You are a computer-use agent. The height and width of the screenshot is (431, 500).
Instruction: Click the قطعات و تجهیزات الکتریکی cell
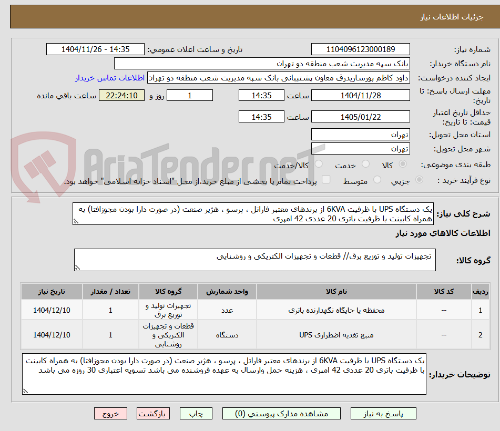pyautogui.click(x=168, y=335)
